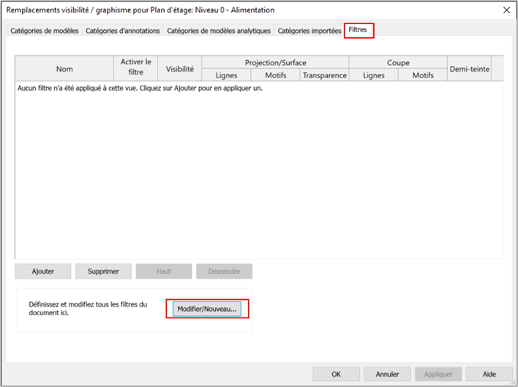Confirm the dialog with OK
The image size is (518, 387).
pos(336,374)
